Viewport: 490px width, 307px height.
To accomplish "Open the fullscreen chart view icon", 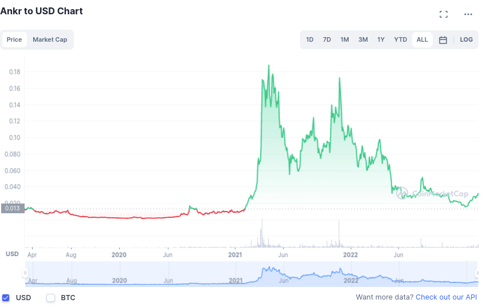I will pyautogui.click(x=443, y=14).
